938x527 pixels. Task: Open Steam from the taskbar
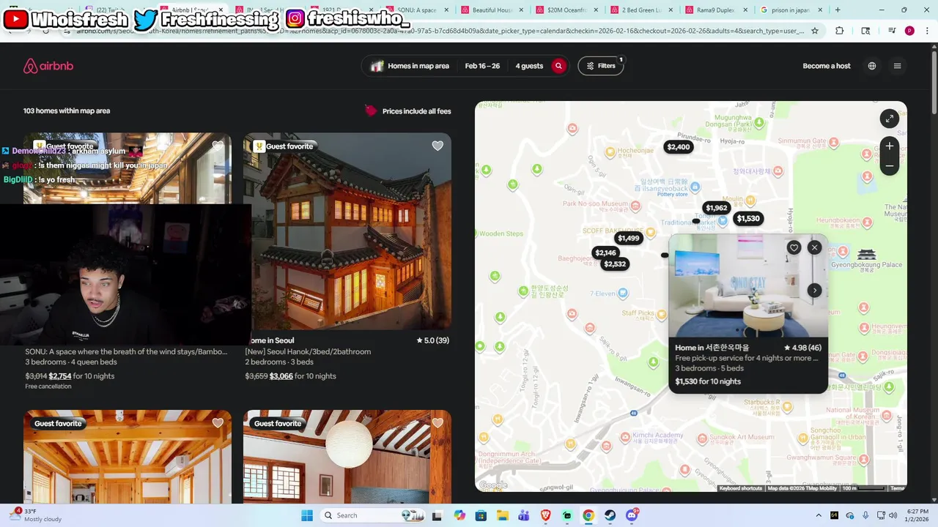[x=610, y=515]
